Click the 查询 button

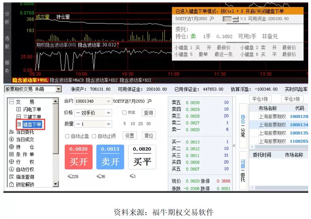(148, 113)
